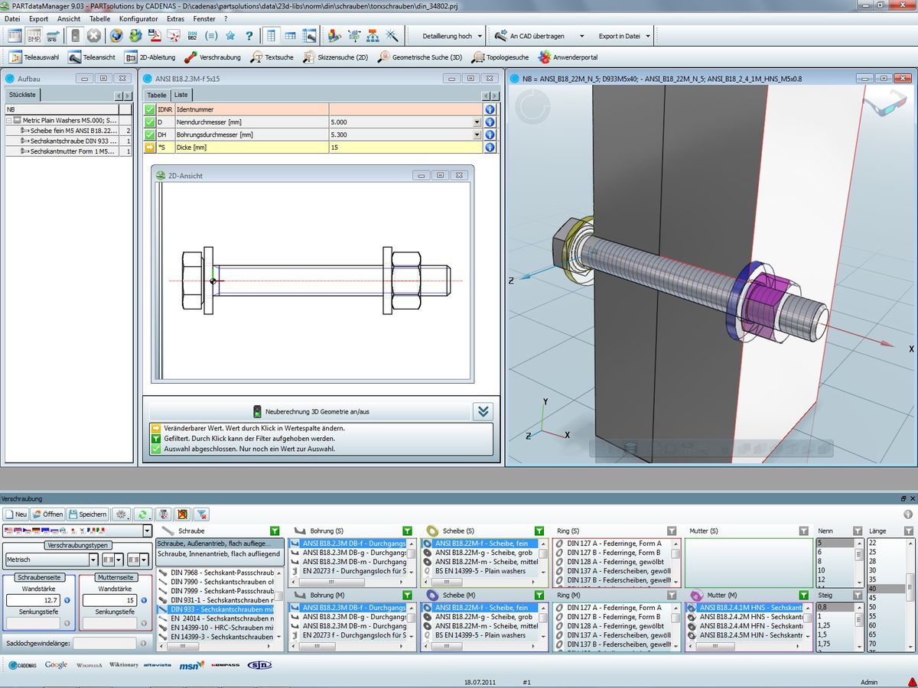Screen dimensions: 918x688
Task: Open msn link in bottom bar
Action: tap(193, 665)
